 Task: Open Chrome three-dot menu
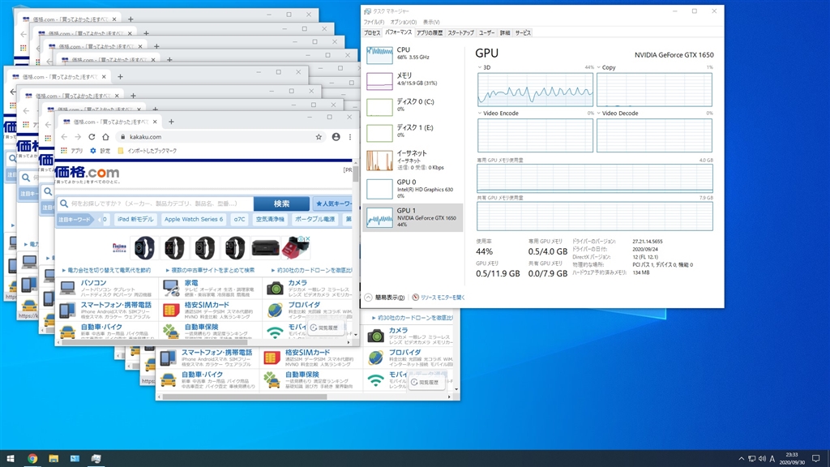(x=350, y=136)
